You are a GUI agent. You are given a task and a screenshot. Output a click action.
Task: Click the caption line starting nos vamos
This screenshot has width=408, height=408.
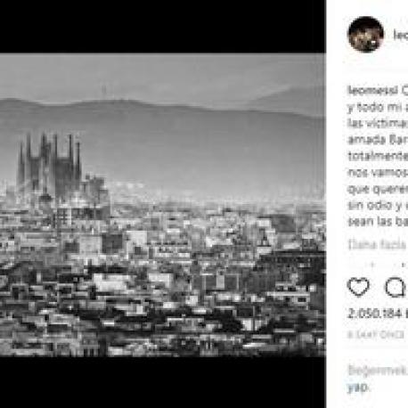(x=378, y=173)
